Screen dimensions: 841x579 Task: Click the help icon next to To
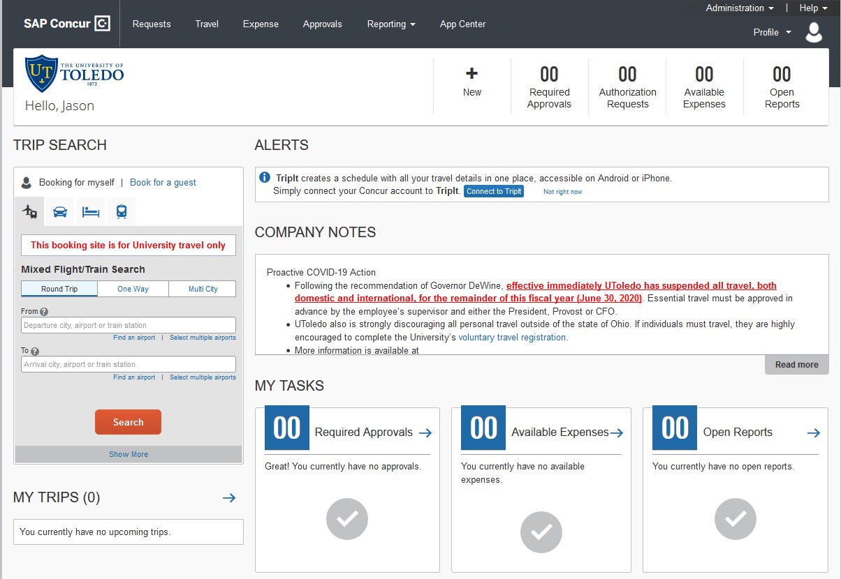(35, 352)
